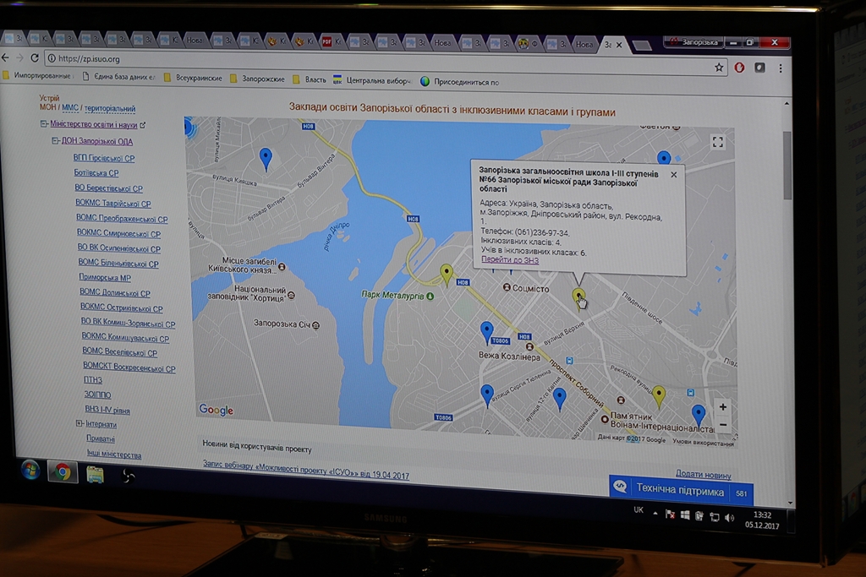Screen dimensions: 866x577
Task: Open the red Opera-style extension icon
Action: pos(739,68)
